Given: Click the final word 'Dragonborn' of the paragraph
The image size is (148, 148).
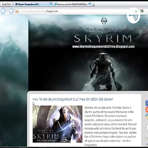Looking at the screenshot, I should (x=91, y=145).
